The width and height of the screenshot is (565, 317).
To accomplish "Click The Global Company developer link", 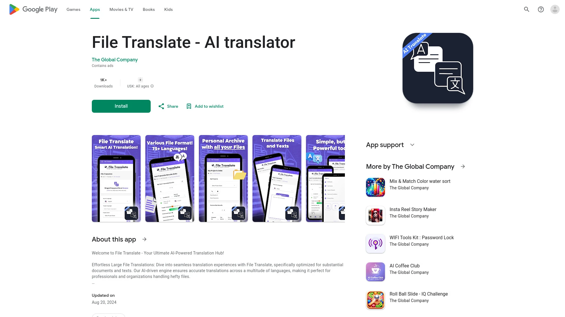I will 114,60.
